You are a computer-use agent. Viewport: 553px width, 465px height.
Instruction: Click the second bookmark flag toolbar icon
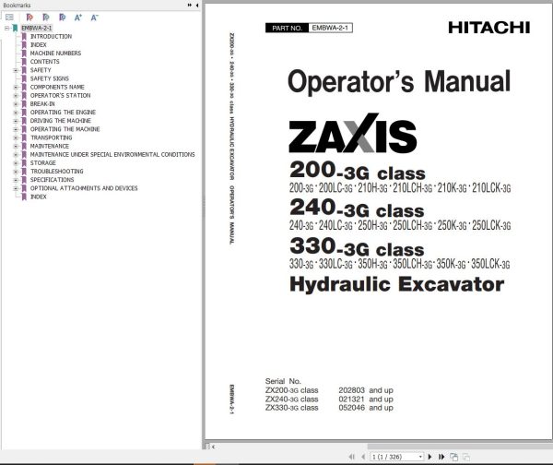(46, 17)
